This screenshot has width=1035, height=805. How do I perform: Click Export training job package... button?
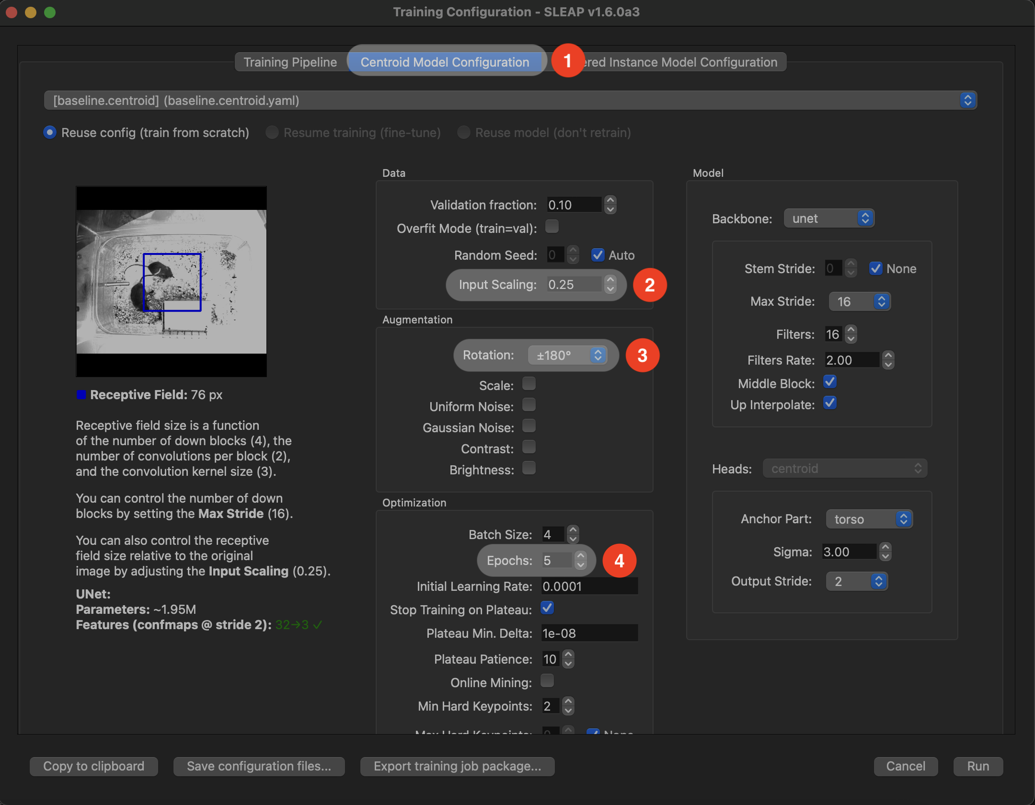click(458, 766)
